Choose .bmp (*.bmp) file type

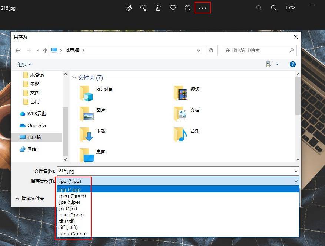pyautogui.click(x=178, y=233)
